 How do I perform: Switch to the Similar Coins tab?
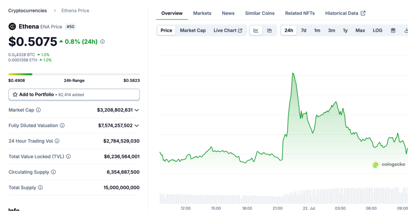[259, 13]
